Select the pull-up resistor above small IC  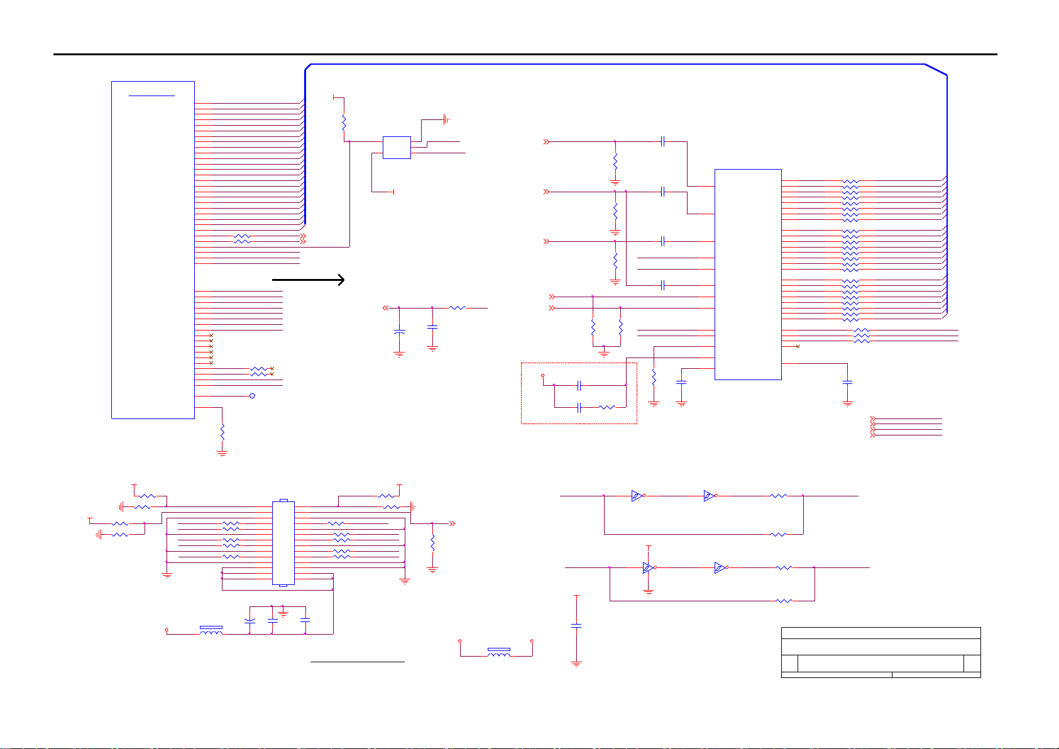pos(344,123)
